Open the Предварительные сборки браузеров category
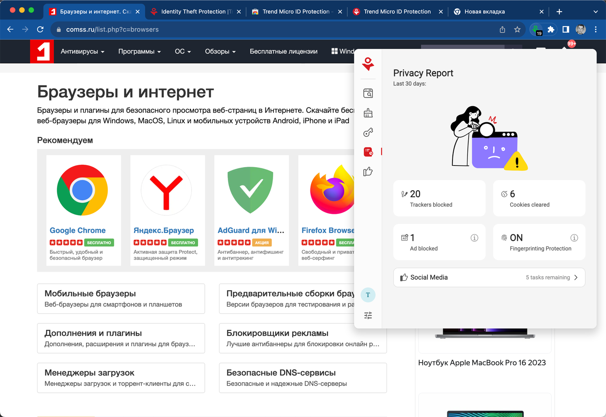This screenshot has height=417, width=606. click(287, 299)
